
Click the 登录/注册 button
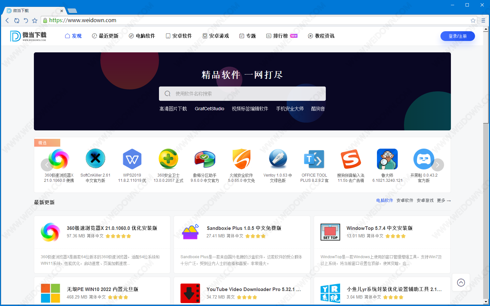pyautogui.click(x=457, y=36)
